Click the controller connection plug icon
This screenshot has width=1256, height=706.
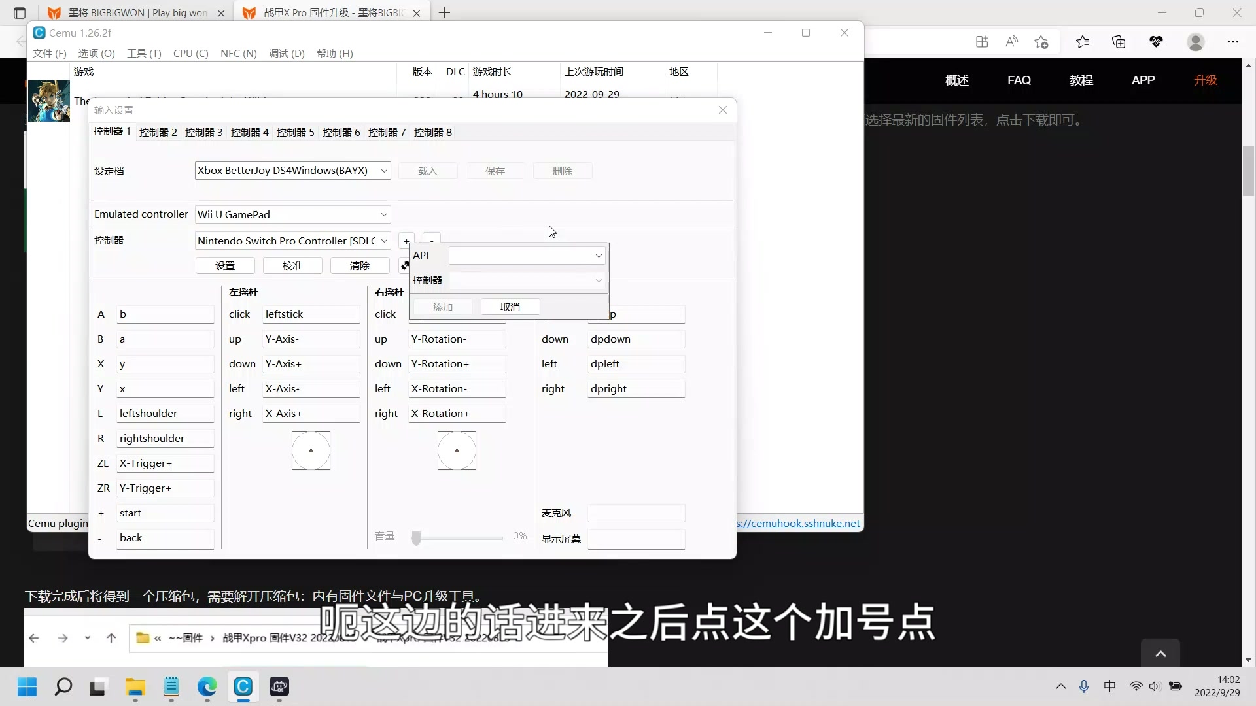(x=404, y=265)
